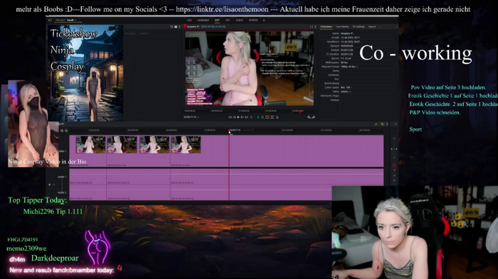This screenshot has height=279, width=498.
Task: Click the red sequence marker icon in viewer
Action: [184, 27]
